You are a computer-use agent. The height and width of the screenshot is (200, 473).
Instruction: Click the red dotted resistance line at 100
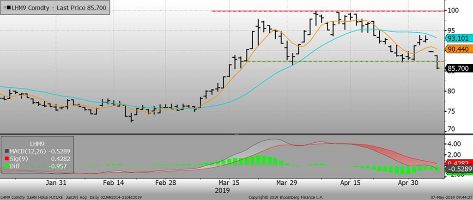[323, 11]
